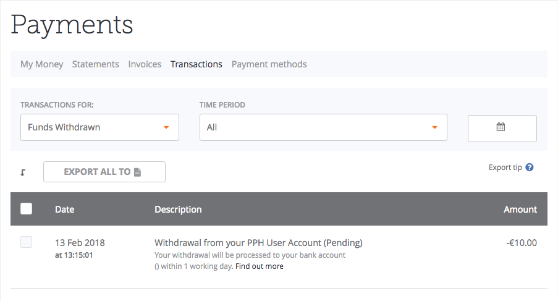
Task: Click the Export All To button
Action: pos(104,172)
